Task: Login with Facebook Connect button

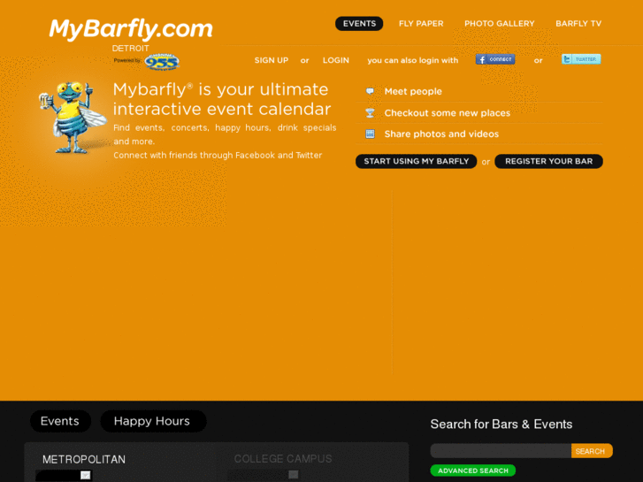Action: coord(495,59)
